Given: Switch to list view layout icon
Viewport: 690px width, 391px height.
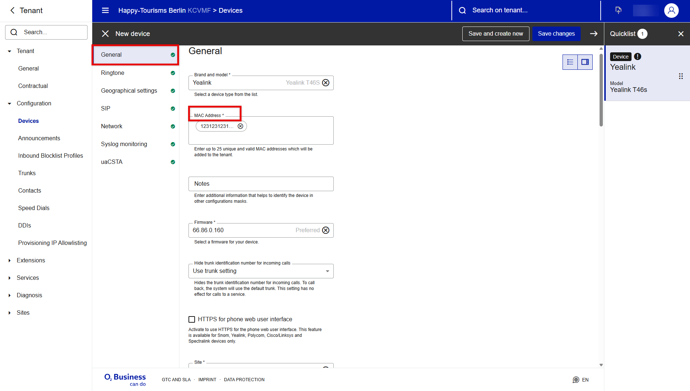Looking at the screenshot, I should point(570,62).
